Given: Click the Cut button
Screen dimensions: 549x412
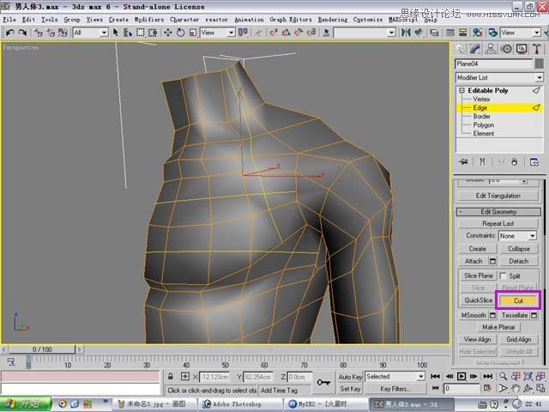Looking at the screenshot, I should (x=518, y=301).
